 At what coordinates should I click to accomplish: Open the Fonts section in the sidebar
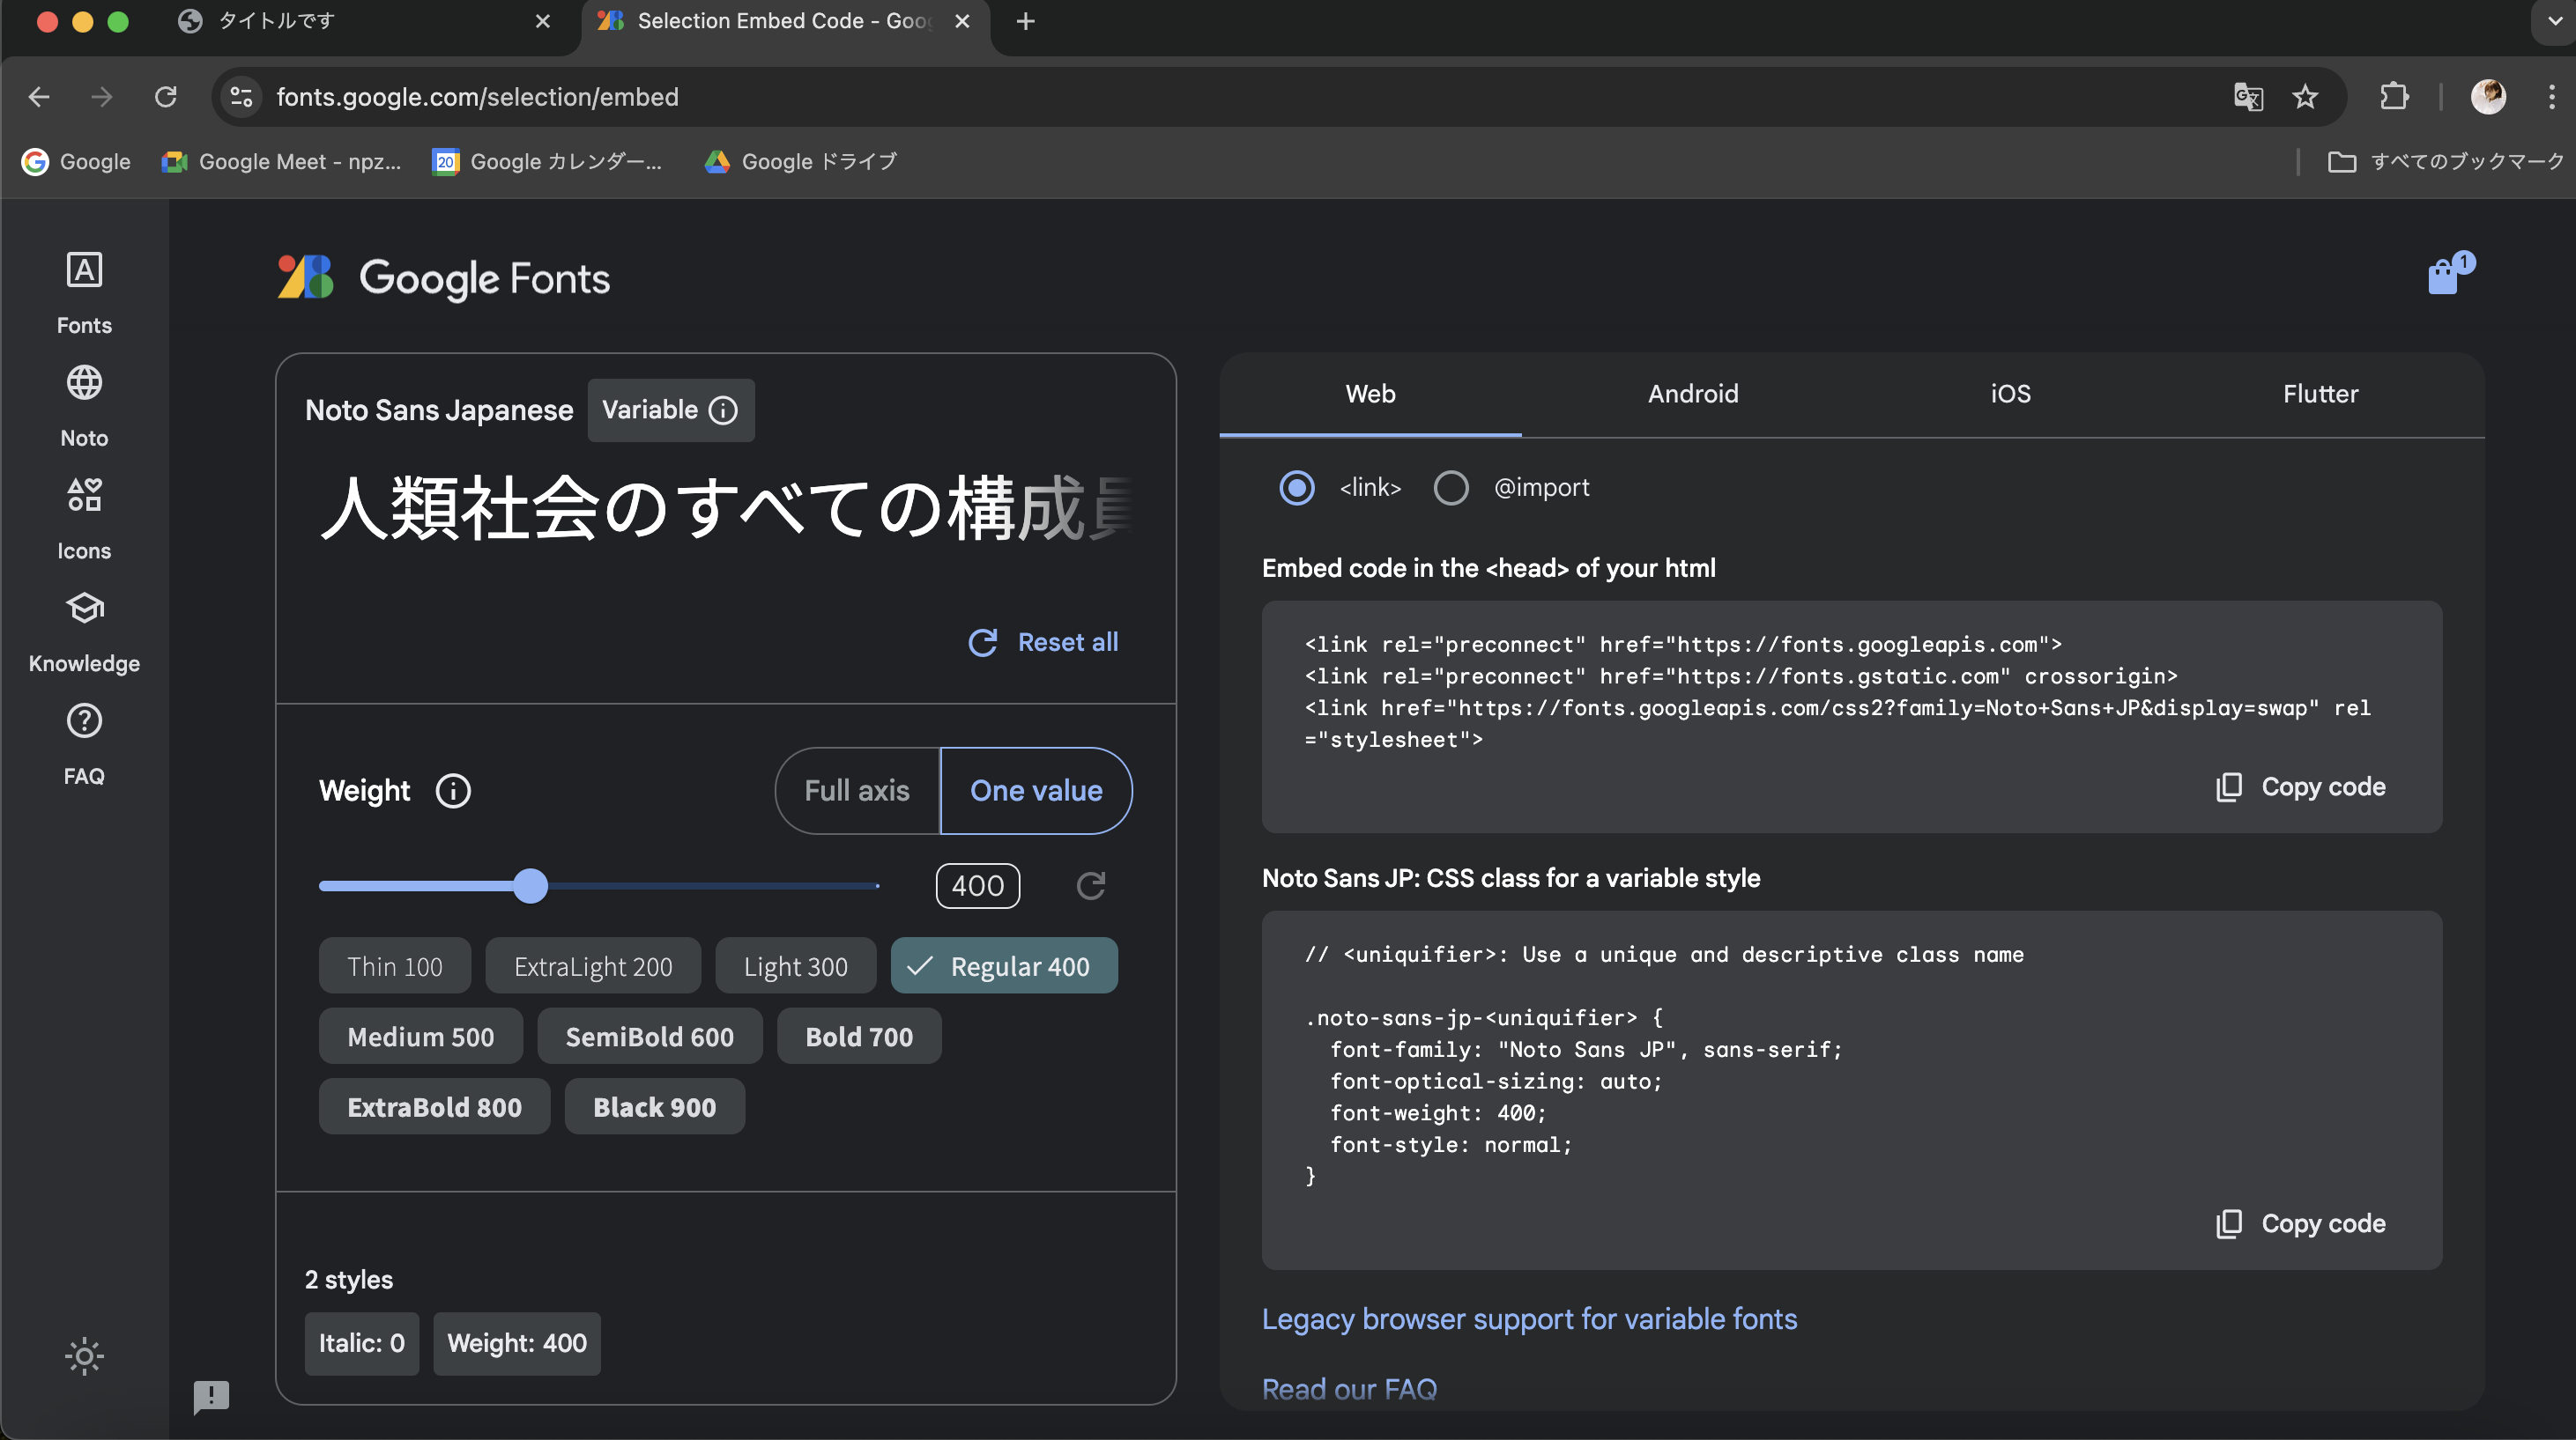[x=84, y=291]
